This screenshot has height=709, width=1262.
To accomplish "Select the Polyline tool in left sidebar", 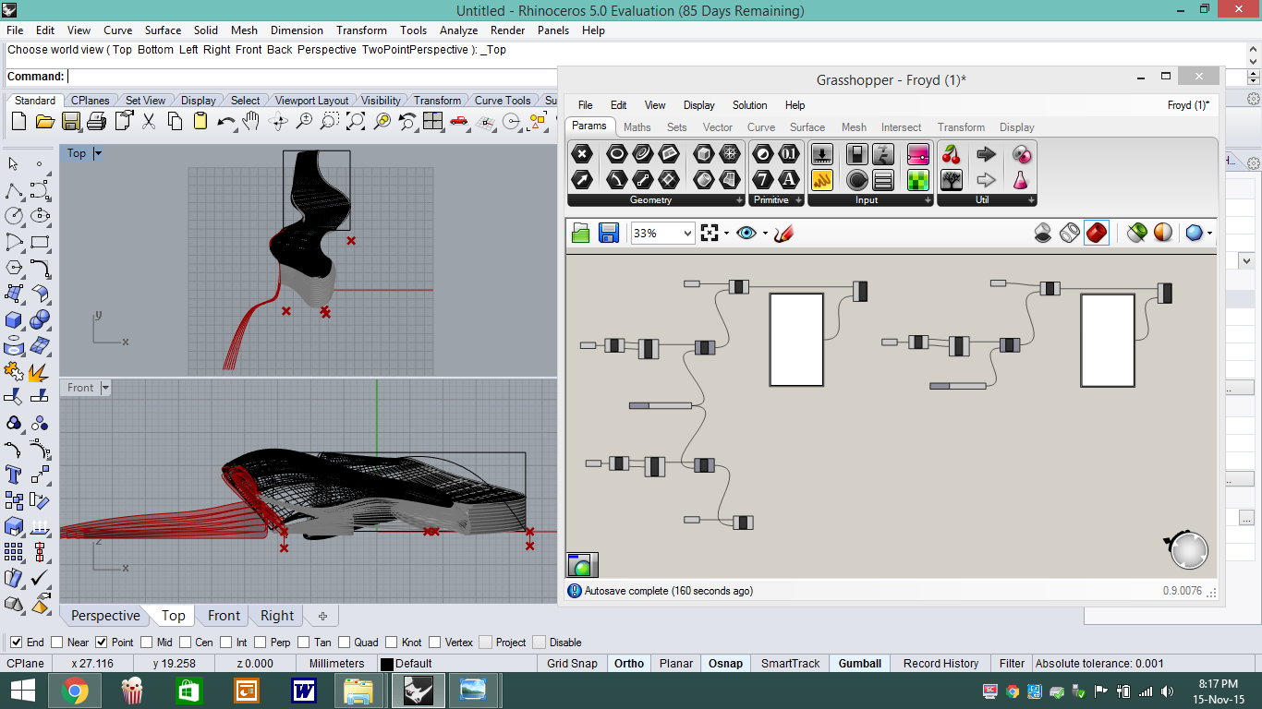I will pyautogui.click(x=14, y=190).
